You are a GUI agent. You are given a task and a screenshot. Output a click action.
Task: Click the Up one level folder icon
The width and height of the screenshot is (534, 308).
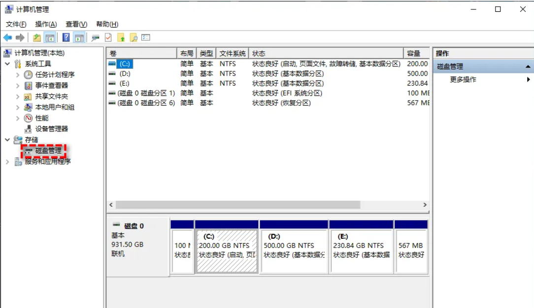point(37,38)
